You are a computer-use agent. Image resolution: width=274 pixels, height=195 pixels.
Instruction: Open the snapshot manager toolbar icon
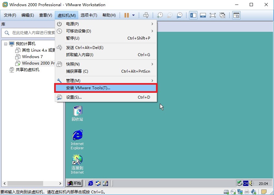point(179,15)
